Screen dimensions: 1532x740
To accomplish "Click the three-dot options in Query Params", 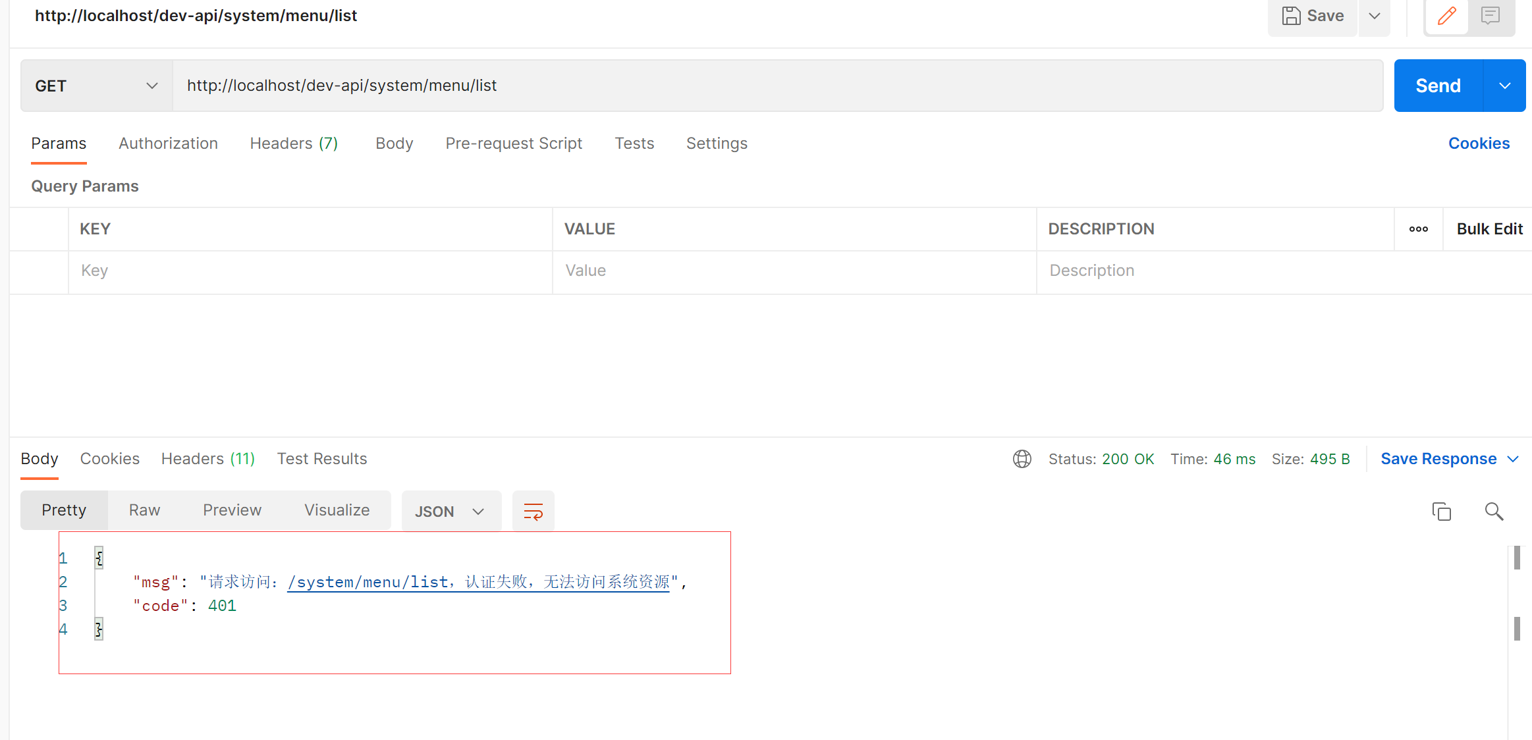I will click(1418, 228).
